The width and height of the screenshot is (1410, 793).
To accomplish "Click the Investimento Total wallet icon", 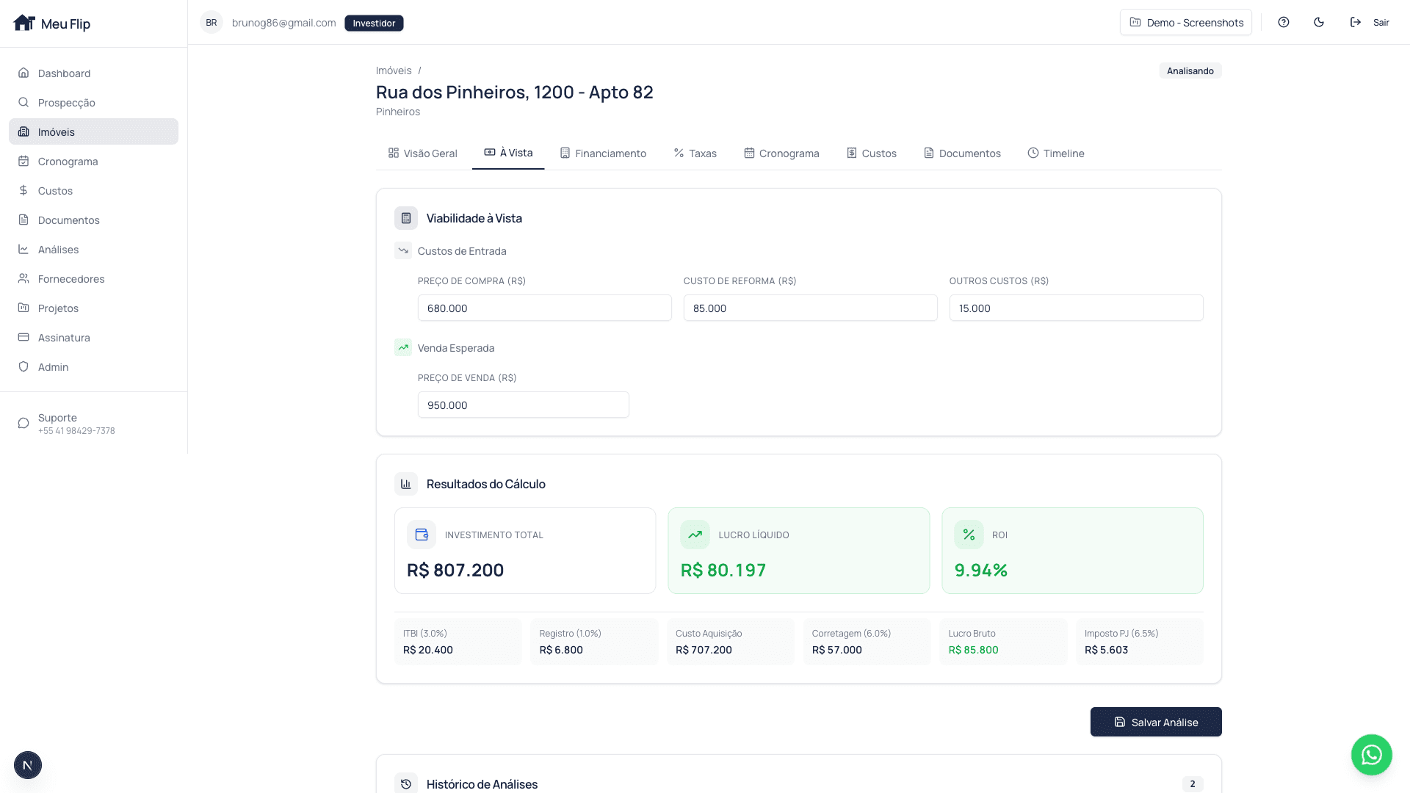I will (422, 535).
